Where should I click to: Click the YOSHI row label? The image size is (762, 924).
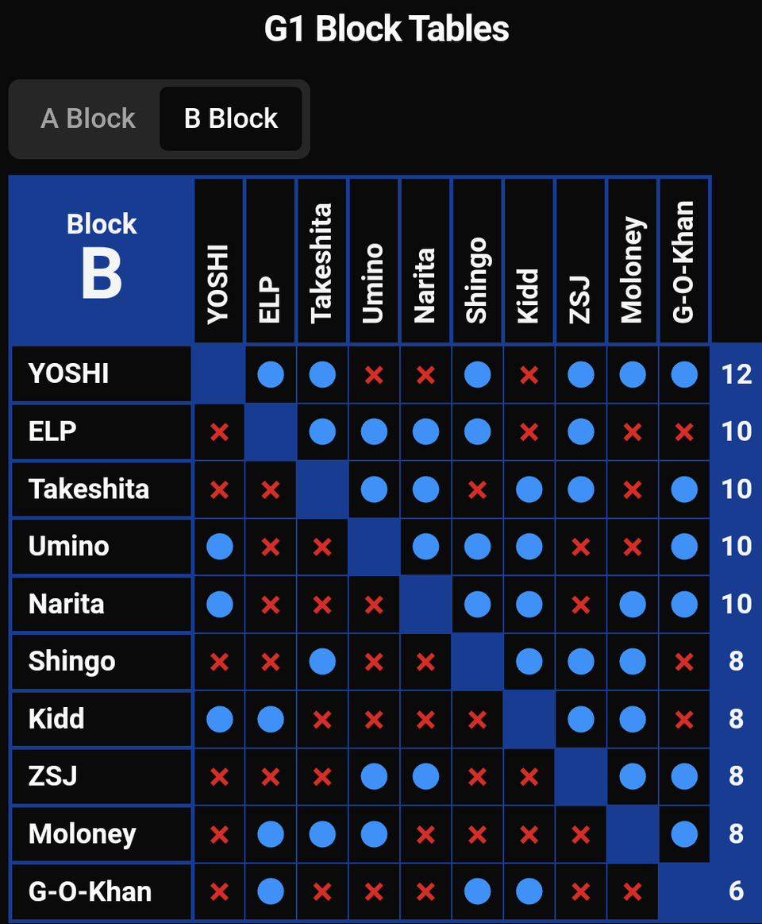102,374
